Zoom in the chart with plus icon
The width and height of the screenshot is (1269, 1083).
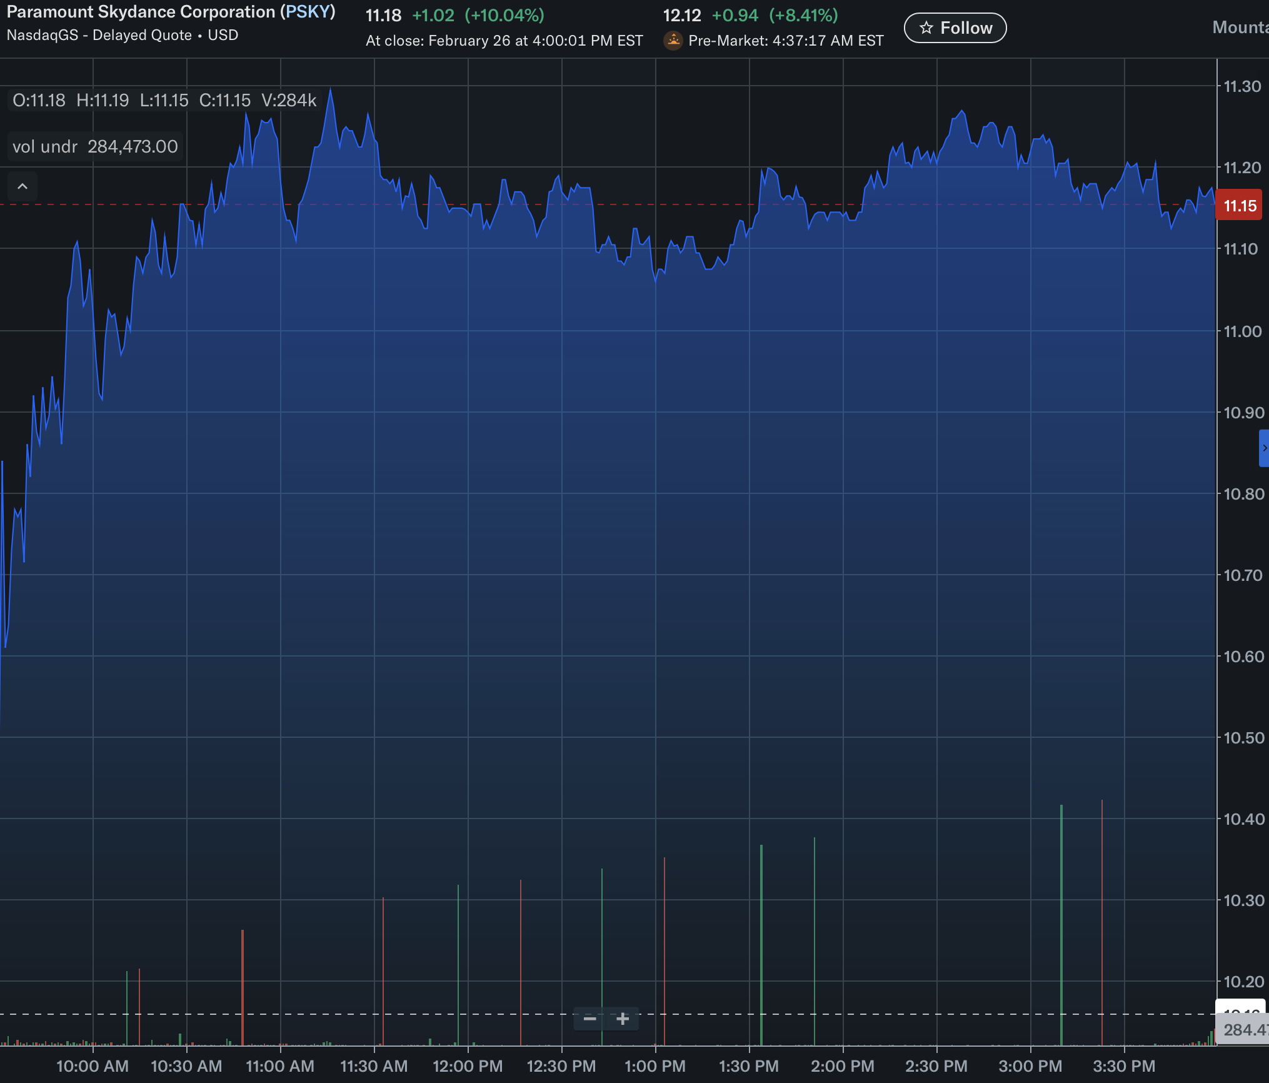tap(623, 1019)
